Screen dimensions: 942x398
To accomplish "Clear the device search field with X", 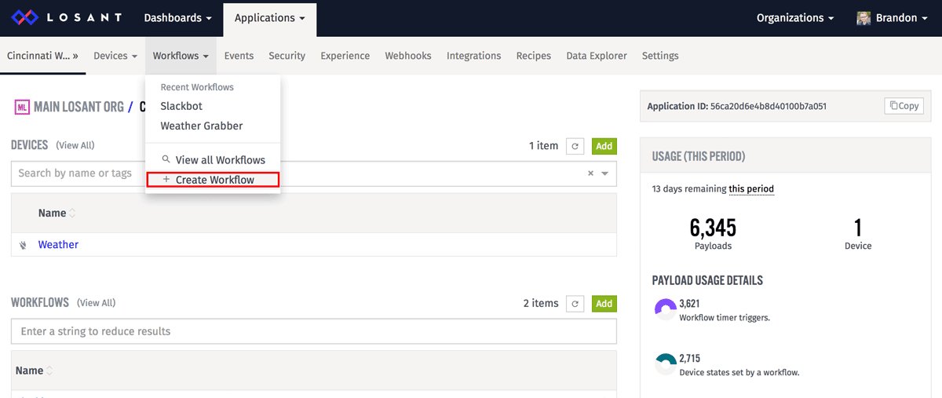I will pyautogui.click(x=590, y=173).
